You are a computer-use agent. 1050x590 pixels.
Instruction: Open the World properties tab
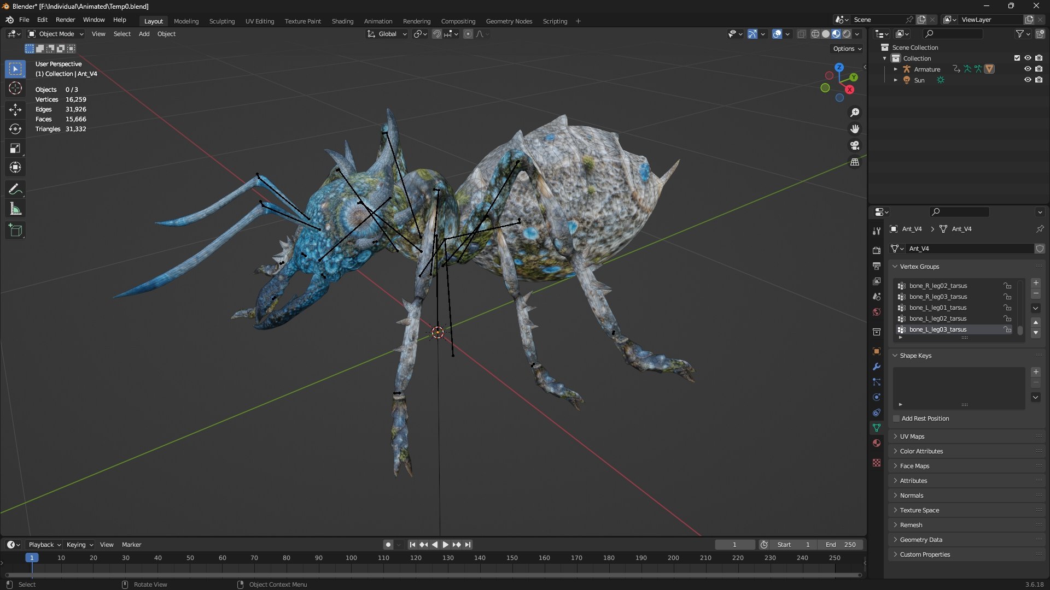coord(877,312)
